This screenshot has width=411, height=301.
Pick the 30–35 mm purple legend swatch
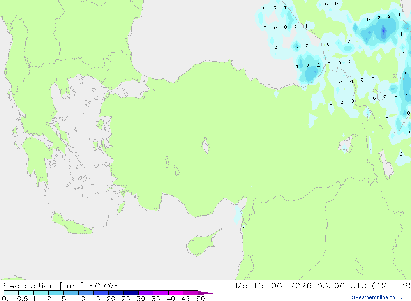pyautogui.click(x=146, y=293)
